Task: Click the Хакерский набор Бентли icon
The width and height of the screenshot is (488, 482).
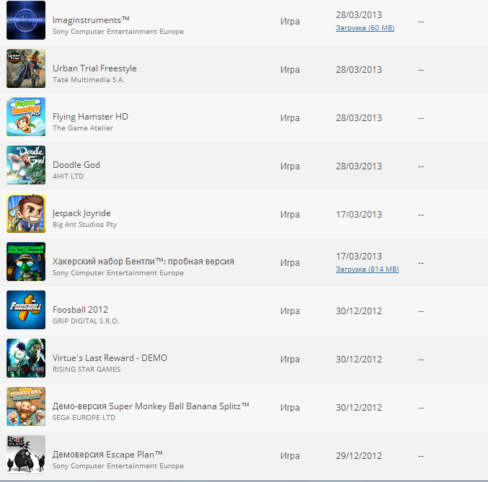Action: click(x=26, y=262)
